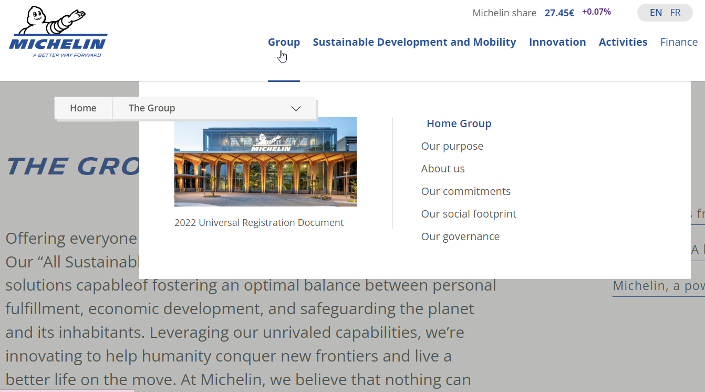Open About us page

443,169
